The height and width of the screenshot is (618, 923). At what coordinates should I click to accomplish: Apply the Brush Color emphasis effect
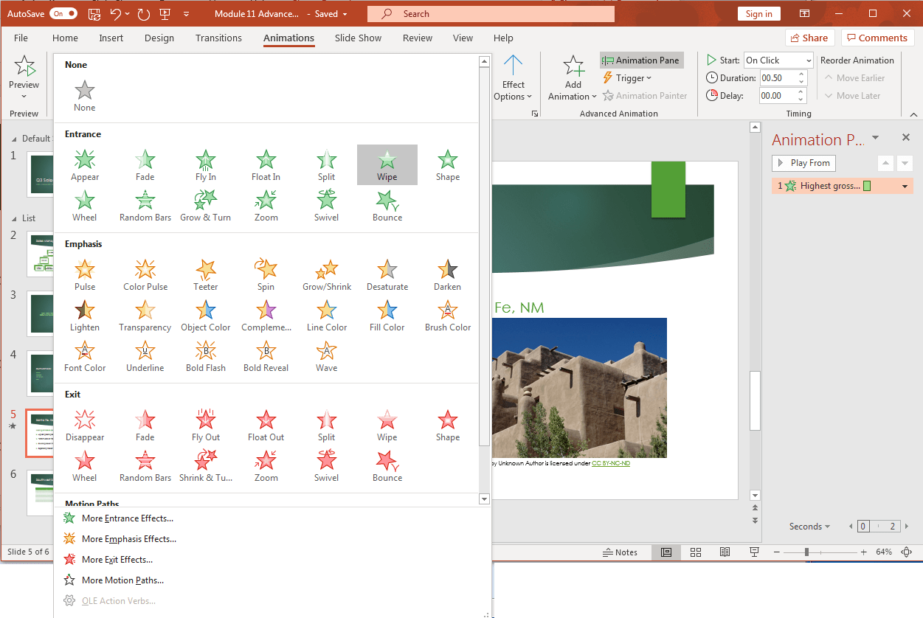[448, 316]
